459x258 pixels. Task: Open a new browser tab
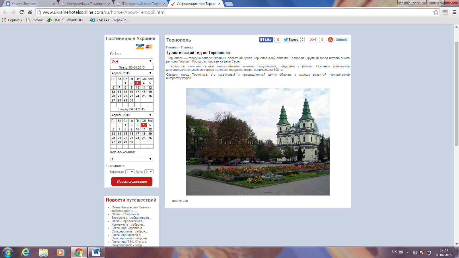[229, 4]
